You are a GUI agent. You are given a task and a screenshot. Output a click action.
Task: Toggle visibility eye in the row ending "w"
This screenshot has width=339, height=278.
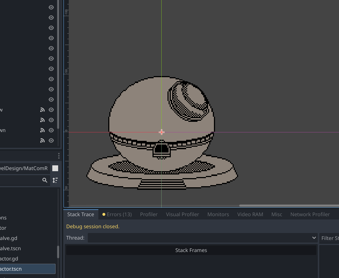[51, 110]
